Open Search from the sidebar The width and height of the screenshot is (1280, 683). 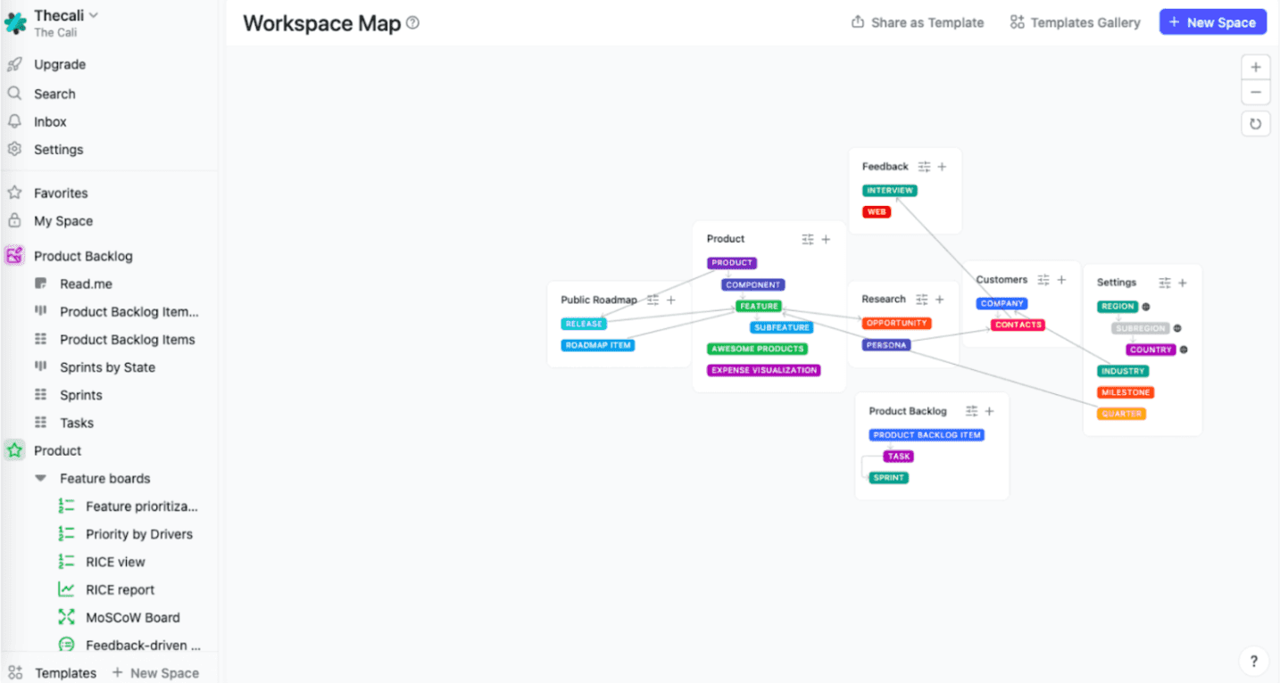(x=54, y=93)
